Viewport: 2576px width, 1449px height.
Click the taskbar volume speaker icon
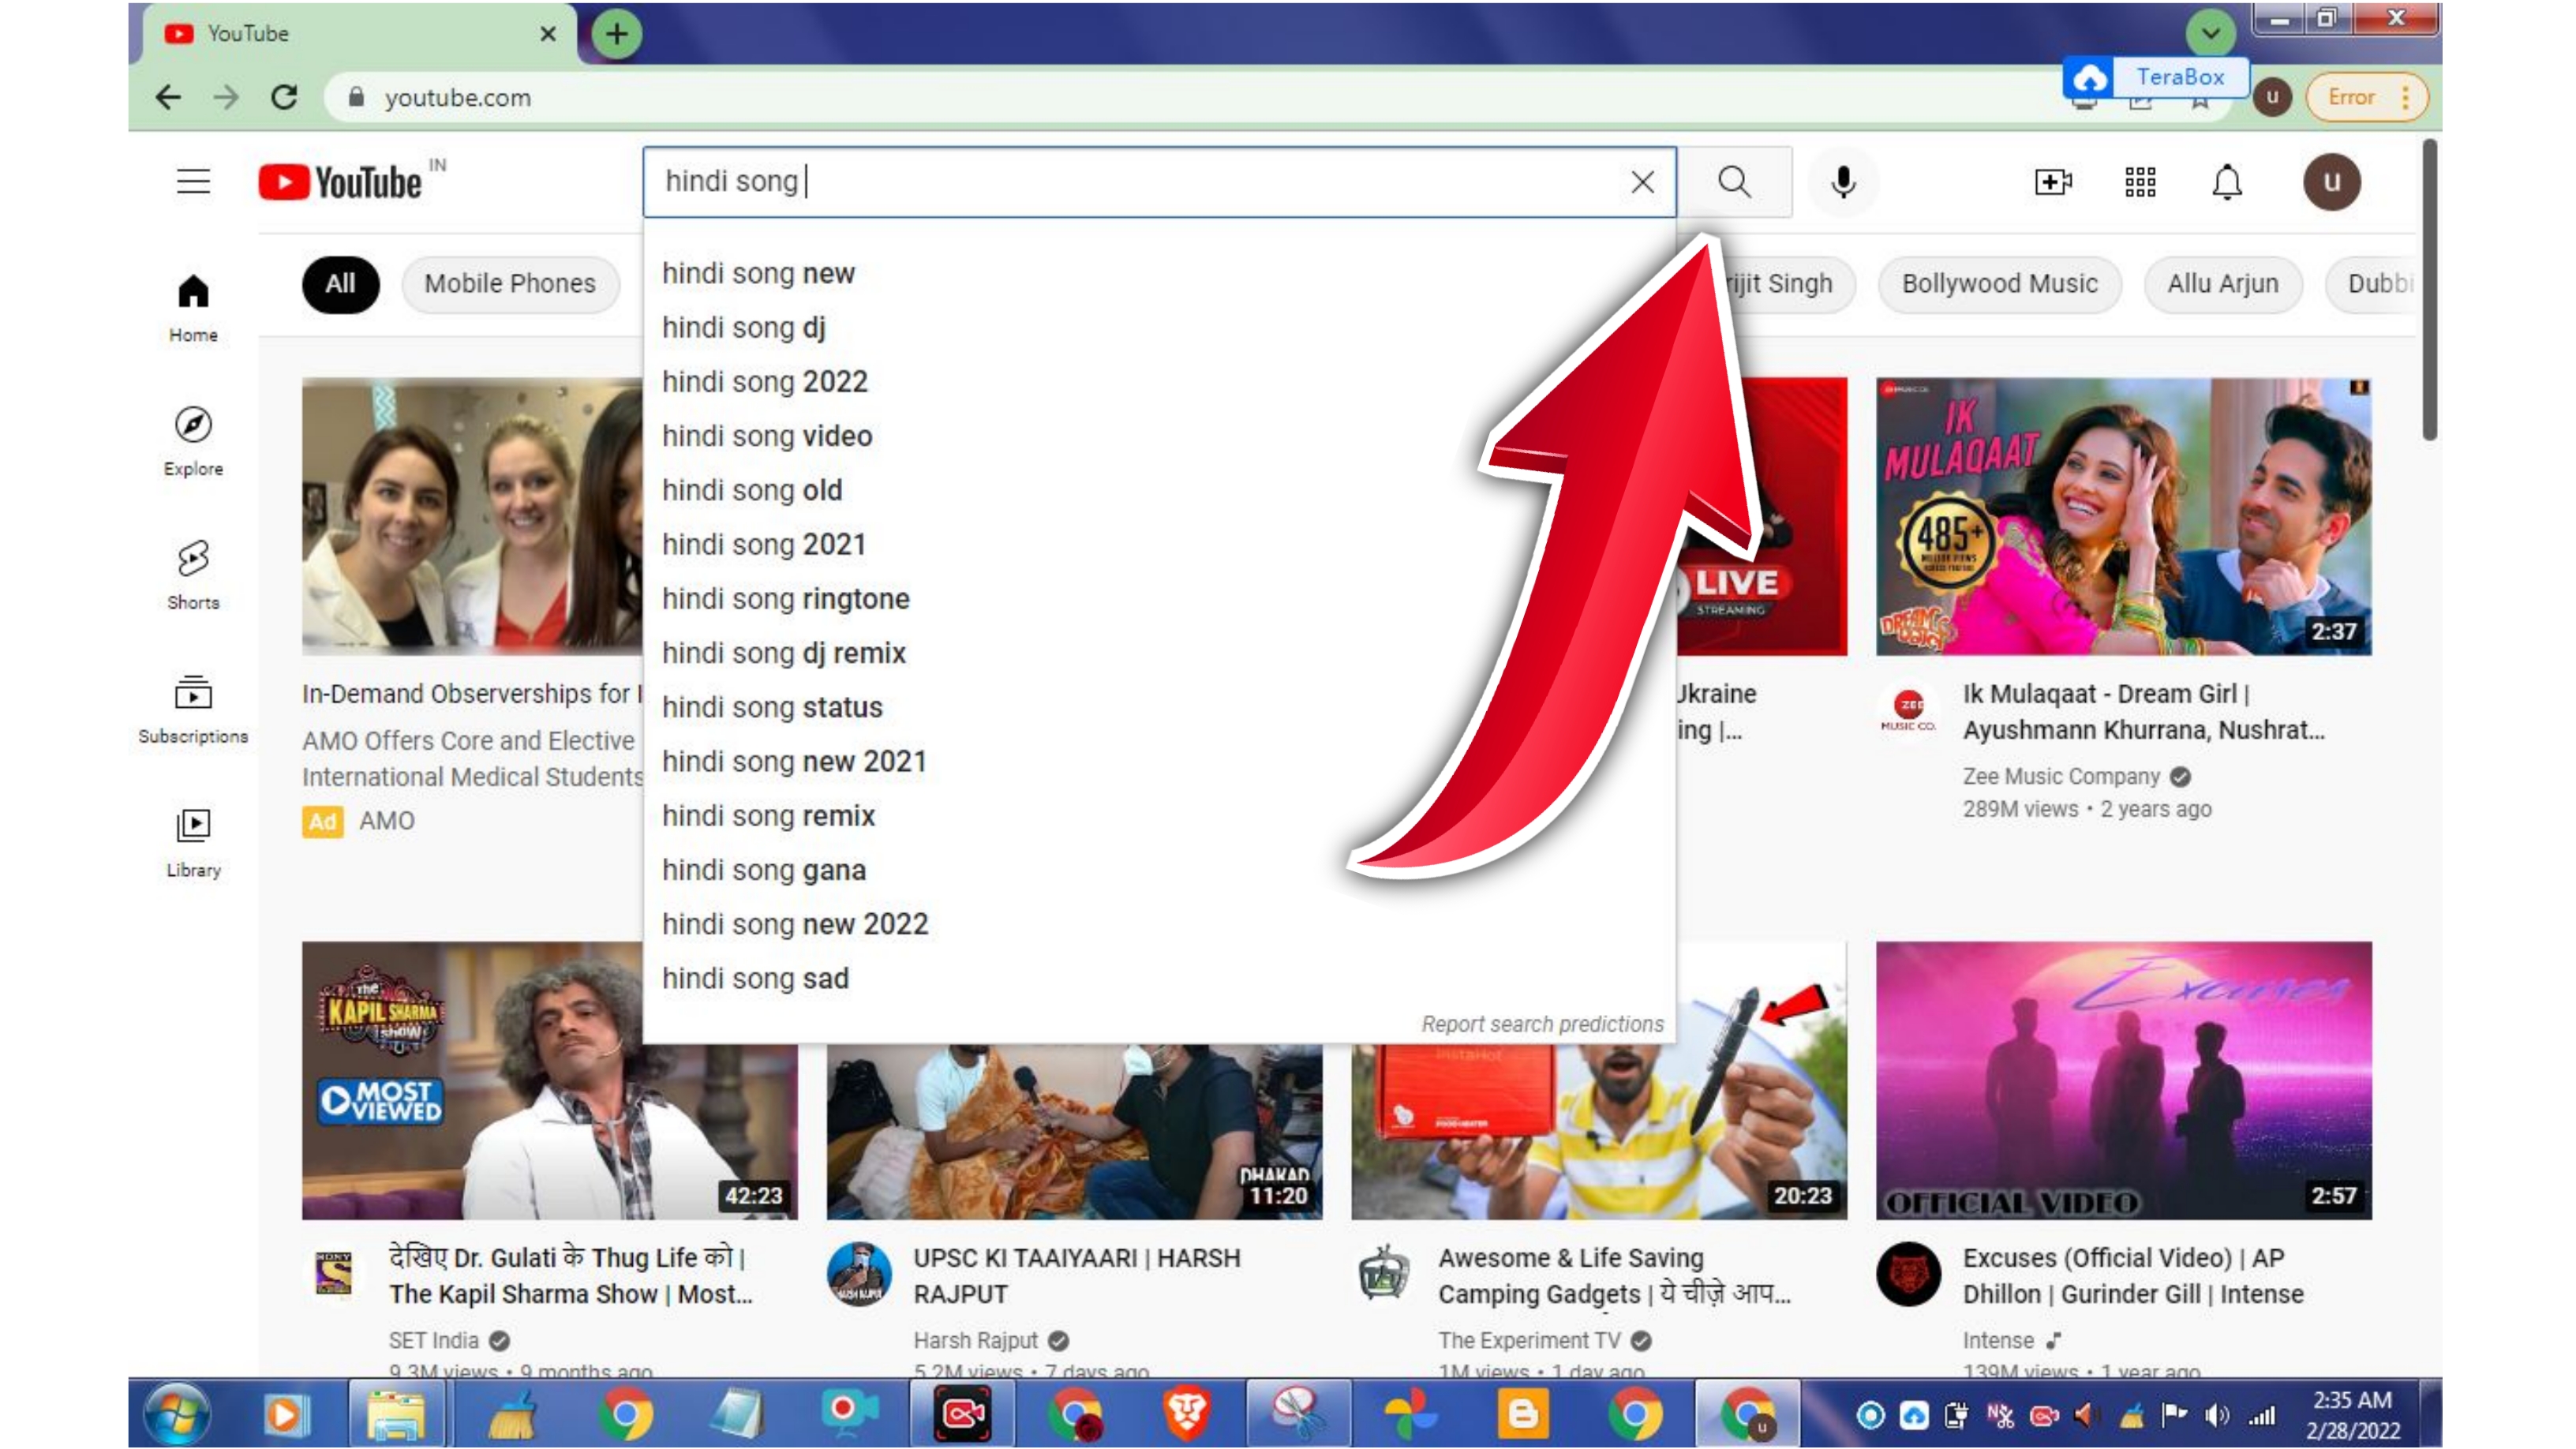tap(2216, 1415)
